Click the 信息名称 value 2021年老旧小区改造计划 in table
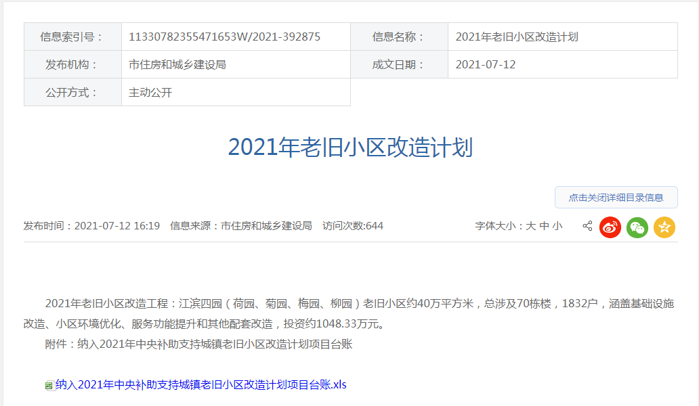The image size is (699, 406). click(x=517, y=37)
